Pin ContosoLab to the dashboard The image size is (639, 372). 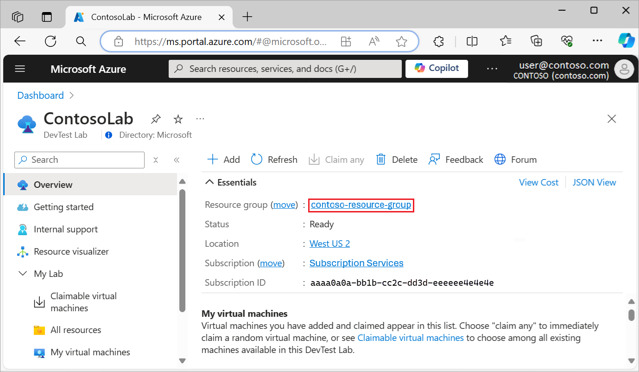pyautogui.click(x=155, y=119)
